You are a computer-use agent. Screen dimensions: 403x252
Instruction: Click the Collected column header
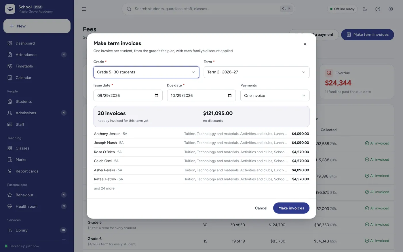pos(328,130)
